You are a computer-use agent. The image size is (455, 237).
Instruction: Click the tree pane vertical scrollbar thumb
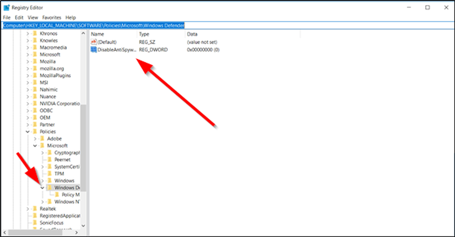pos(83,146)
